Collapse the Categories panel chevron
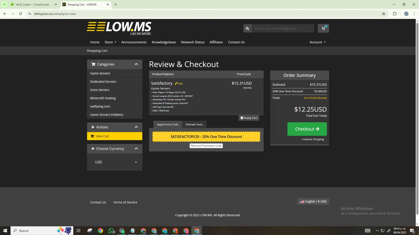Image resolution: width=419 pixels, height=235 pixels. 136,64
